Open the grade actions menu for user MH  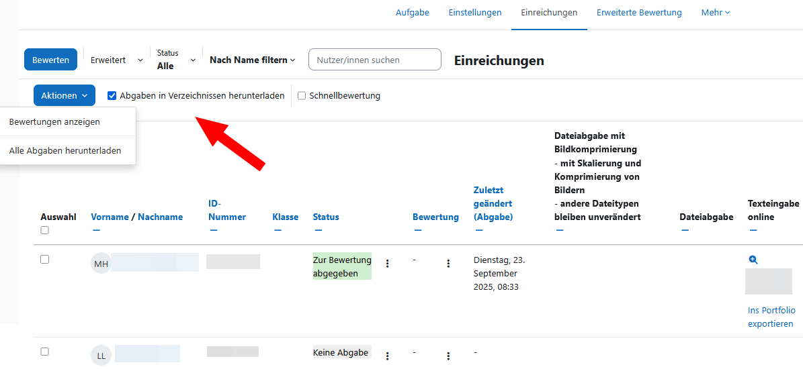[448, 264]
